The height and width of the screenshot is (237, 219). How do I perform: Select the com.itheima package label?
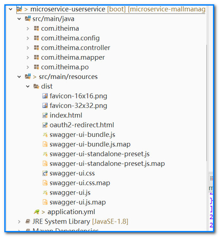[x=60, y=28]
